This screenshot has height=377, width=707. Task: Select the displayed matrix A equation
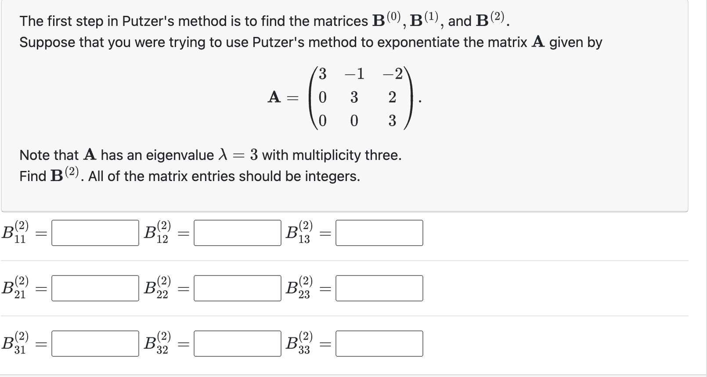tap(344, 98)
